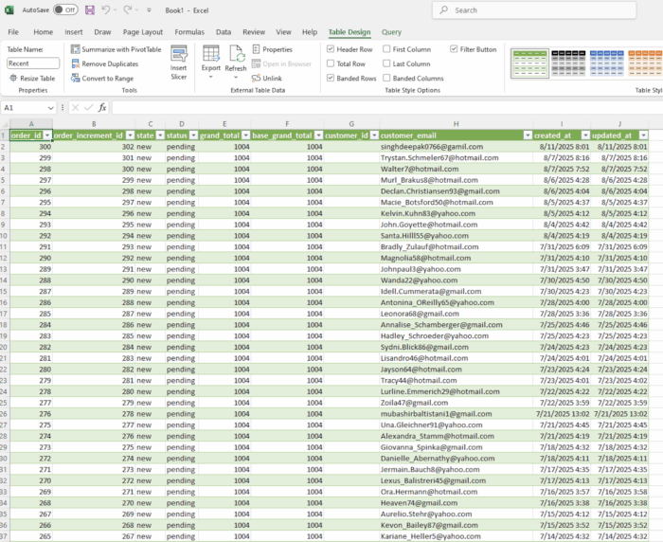Select the blue table style swatch

pos(606,63)
